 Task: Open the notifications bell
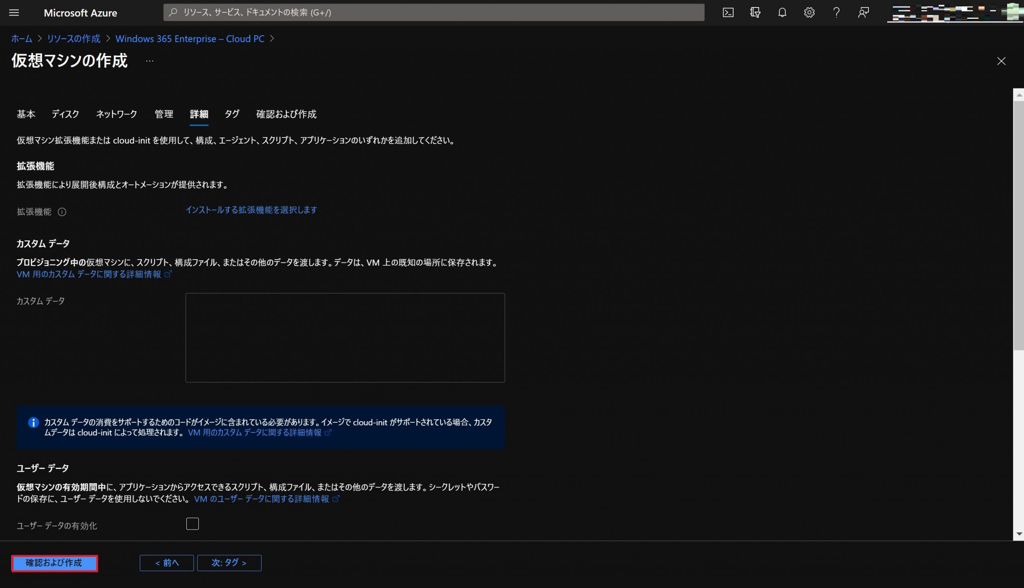(782, 12)
